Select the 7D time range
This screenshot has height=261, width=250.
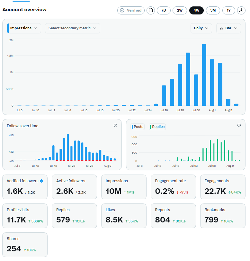coord(164,10)
